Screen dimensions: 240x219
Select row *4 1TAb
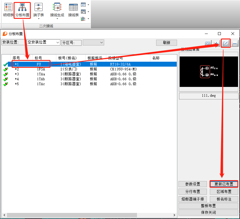pyautogui.click(x=92, y=79)
